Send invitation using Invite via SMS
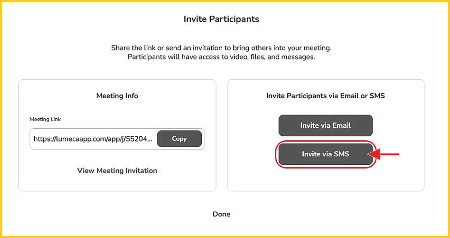450x238 pixels. 325,154
